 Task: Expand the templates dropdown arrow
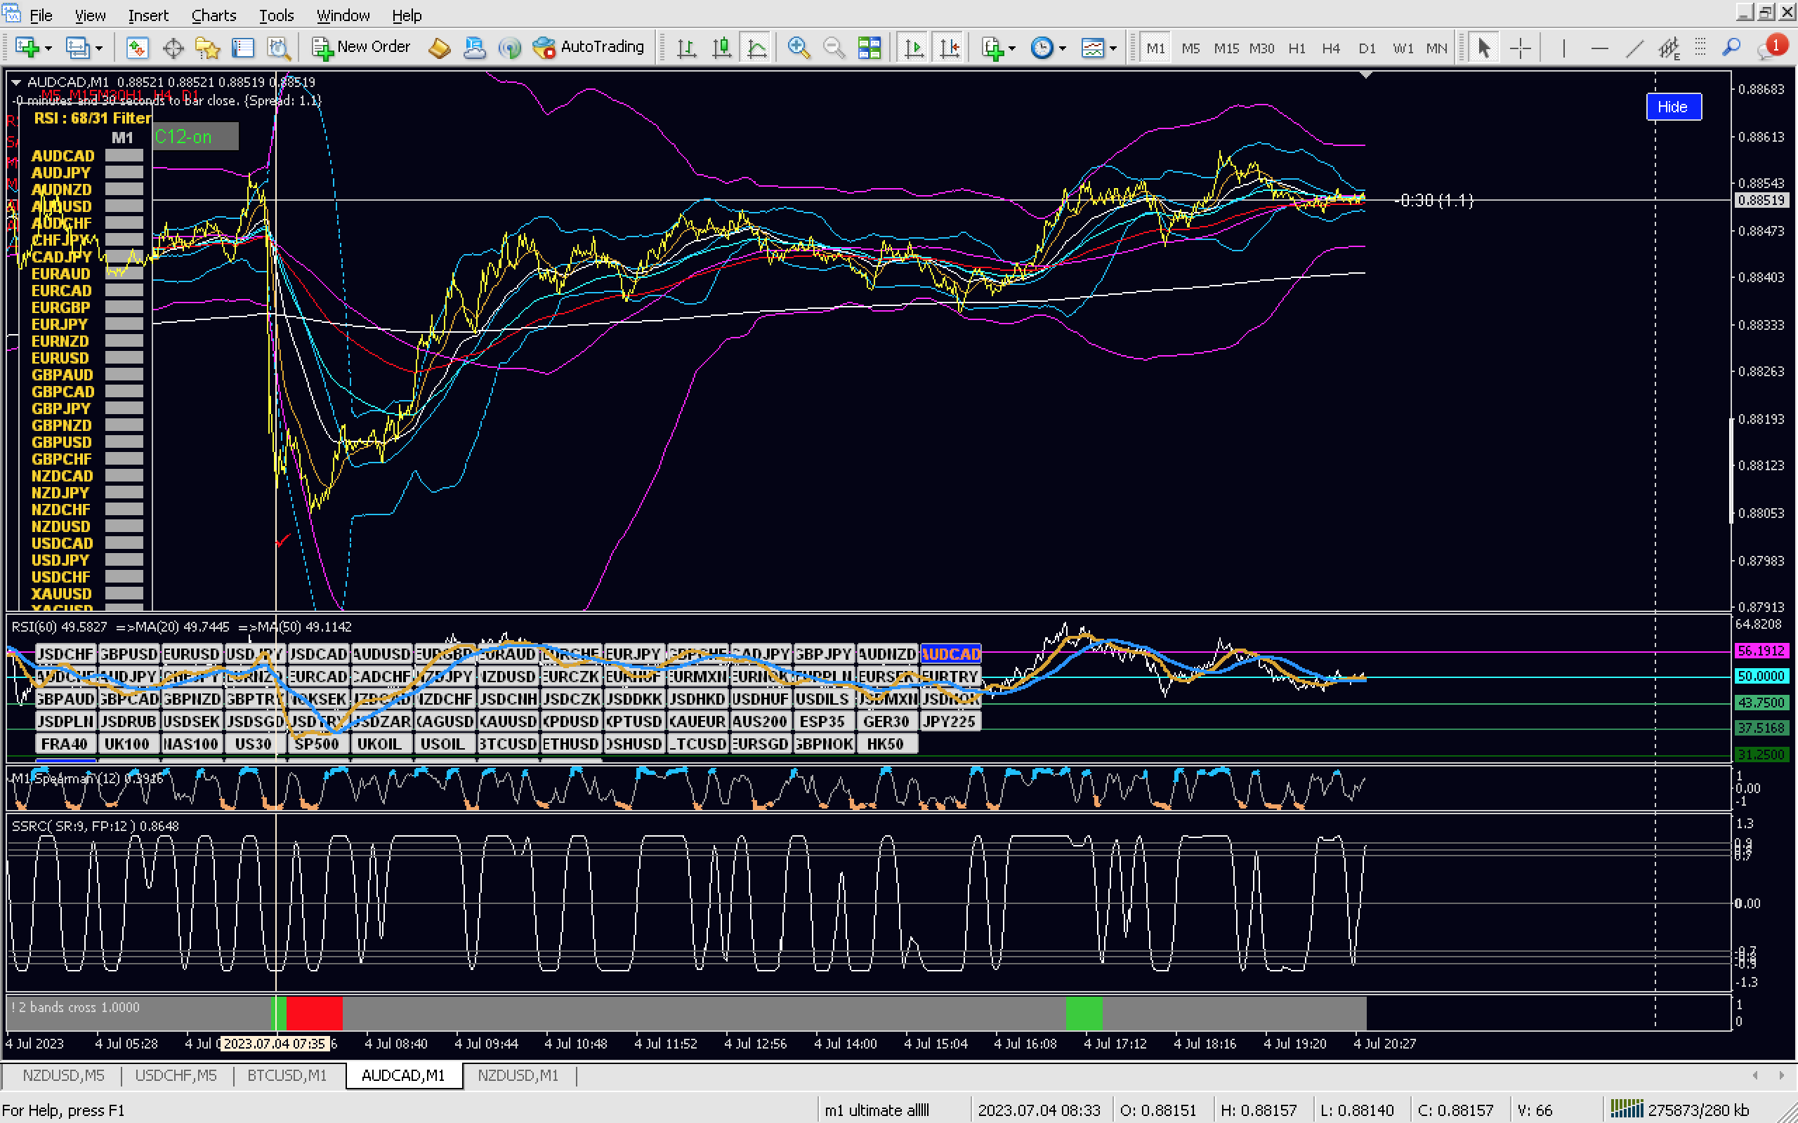[1113, 48]
